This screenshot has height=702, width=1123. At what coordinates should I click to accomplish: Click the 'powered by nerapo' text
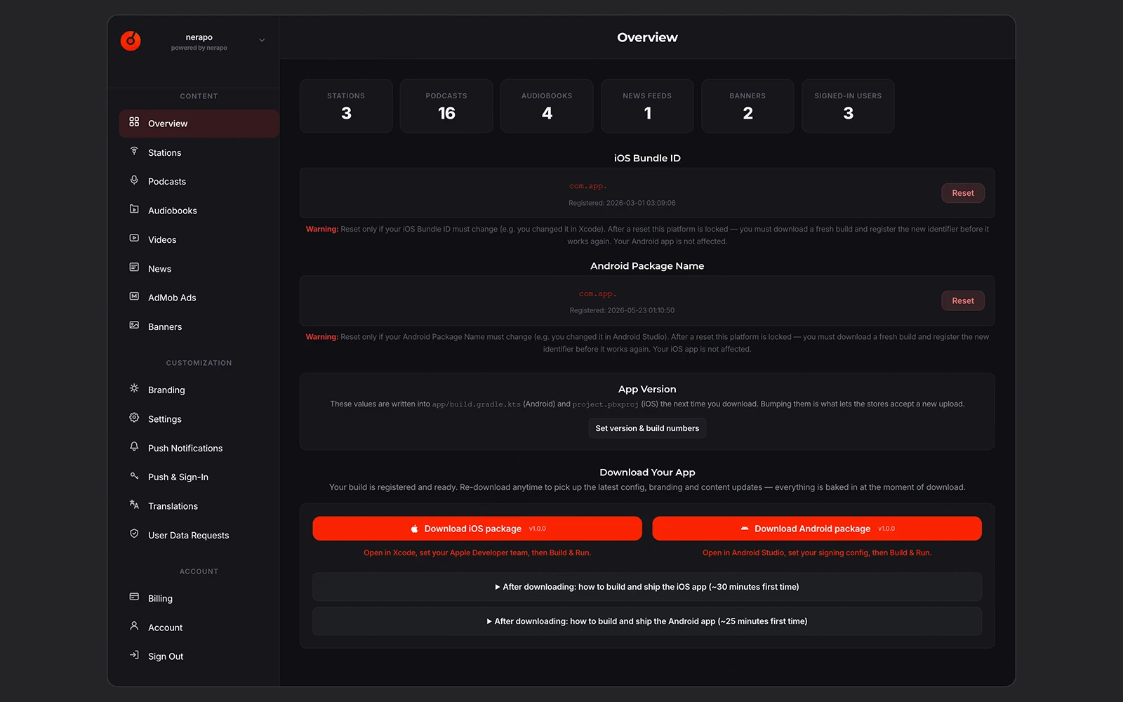(x=199, y=48)
